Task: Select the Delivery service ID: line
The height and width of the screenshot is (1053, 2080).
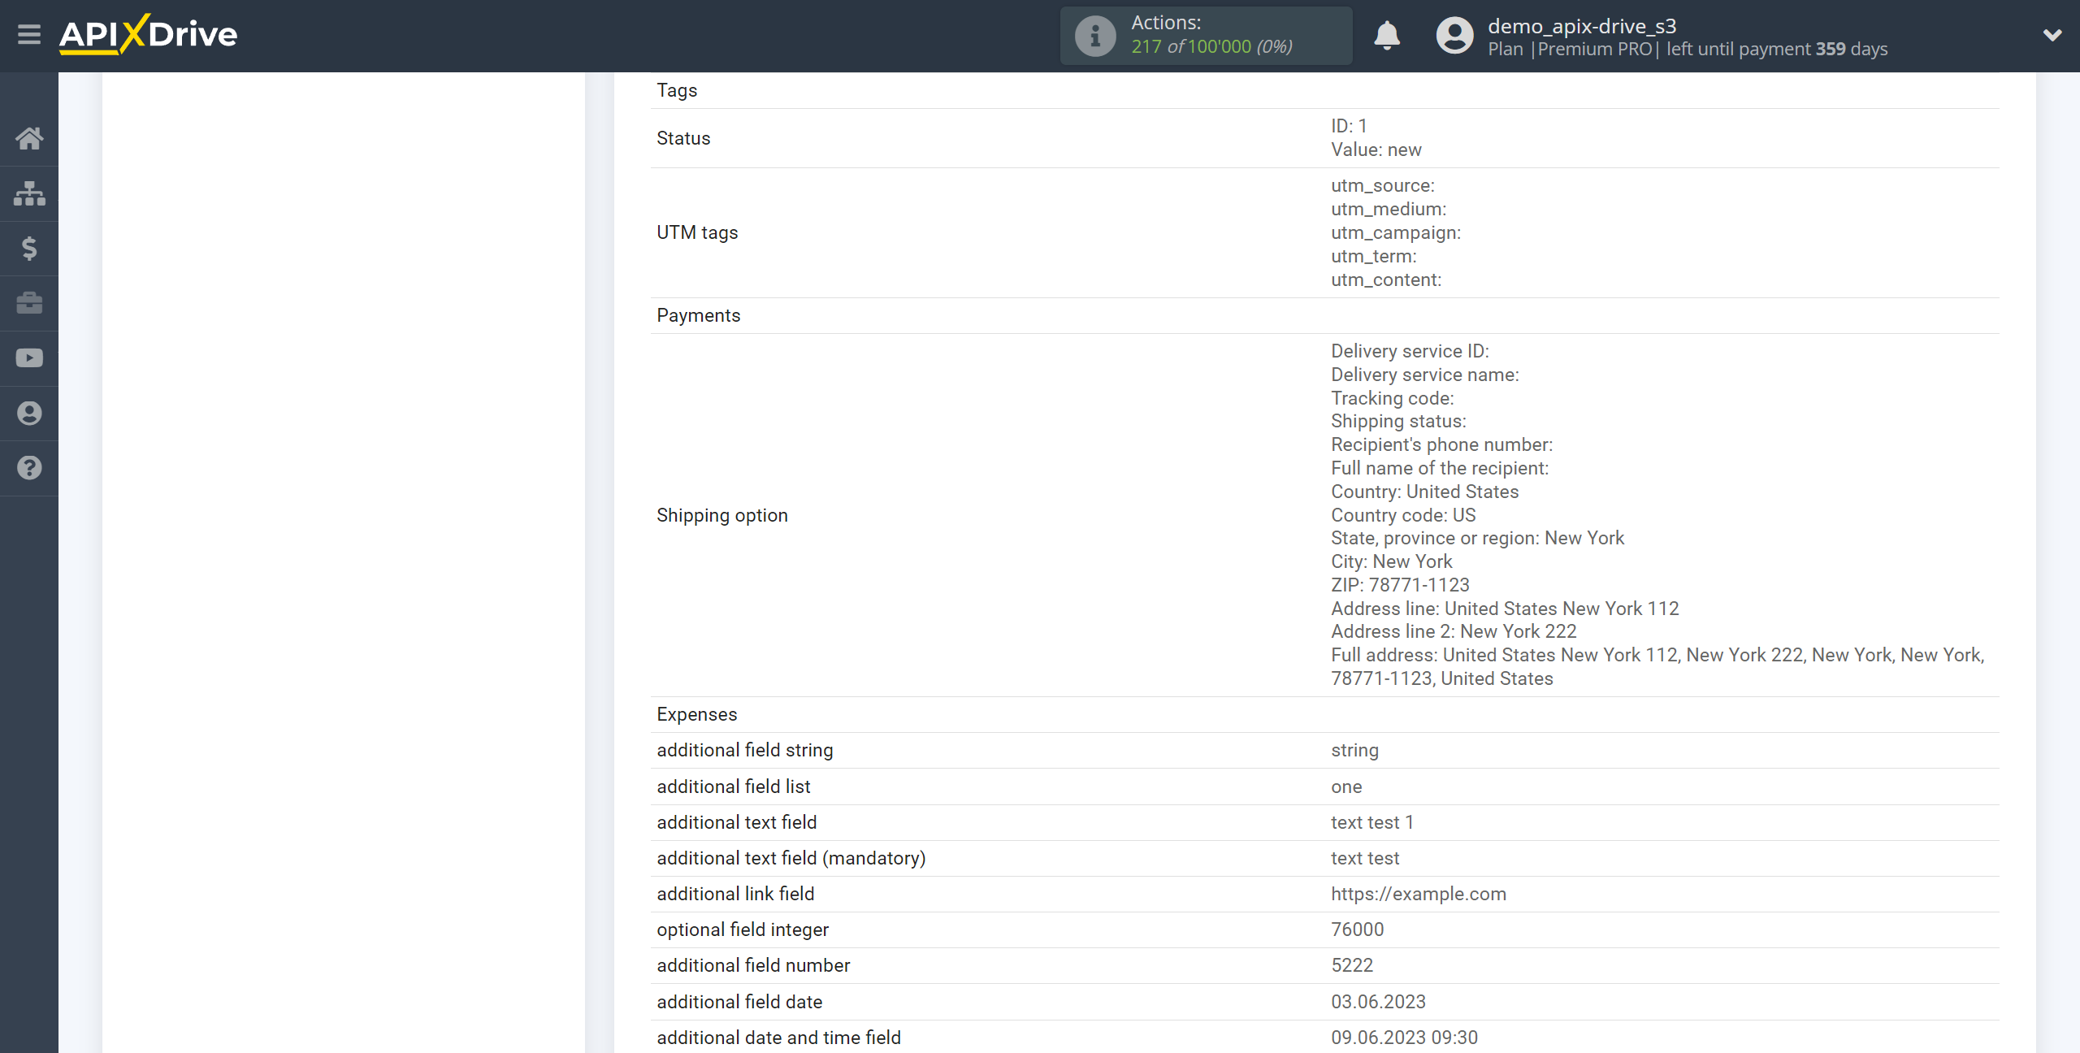Action: pyautogui.click(x=1410, y=352)
